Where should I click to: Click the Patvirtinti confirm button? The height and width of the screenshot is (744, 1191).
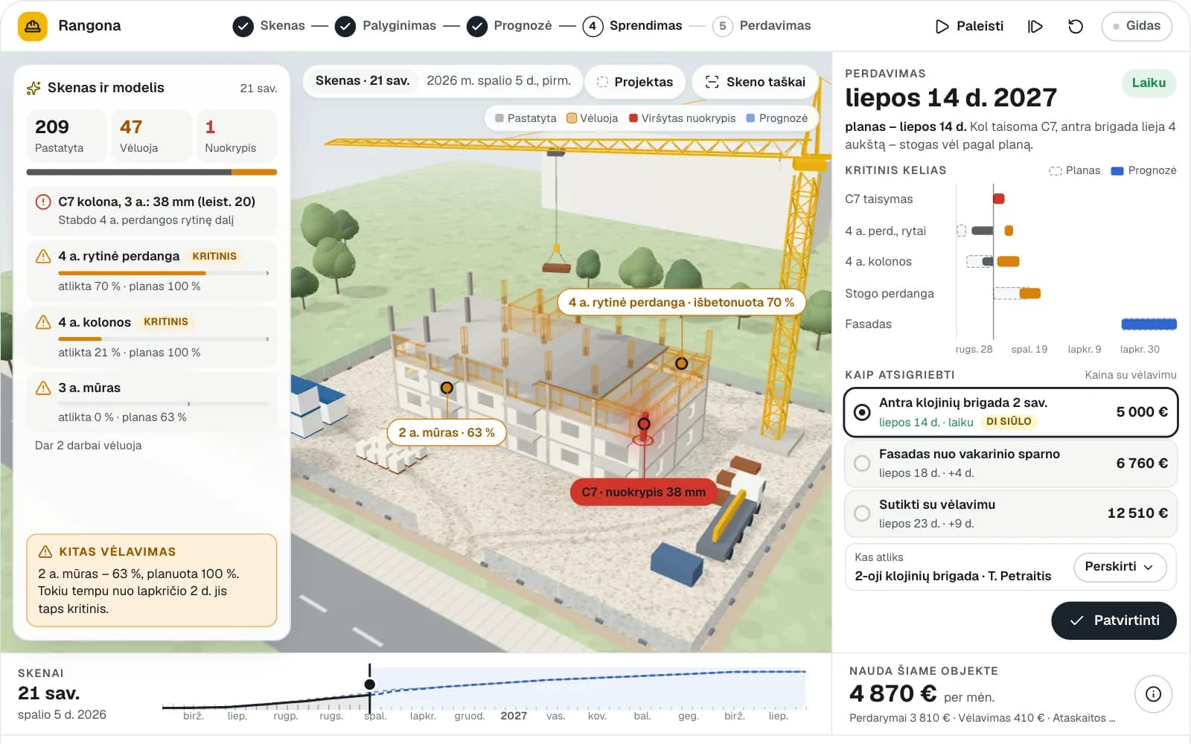pyautogui.click(x=1114, y=620)
